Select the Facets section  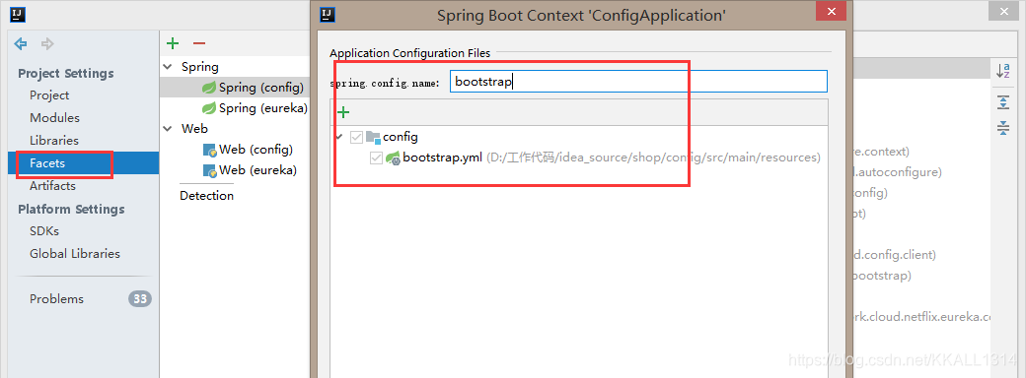(83, 163)
